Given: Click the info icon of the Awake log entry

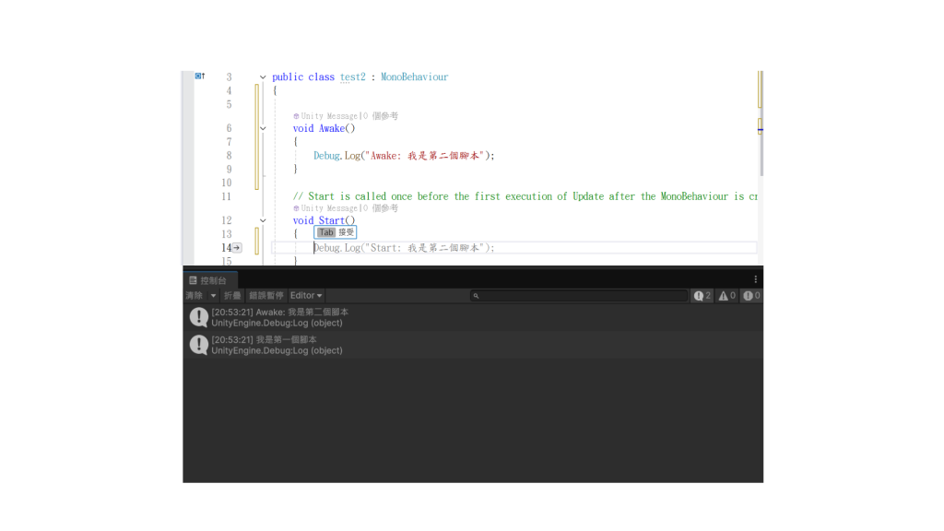Looking at the screenshot, I should [199, 317].
